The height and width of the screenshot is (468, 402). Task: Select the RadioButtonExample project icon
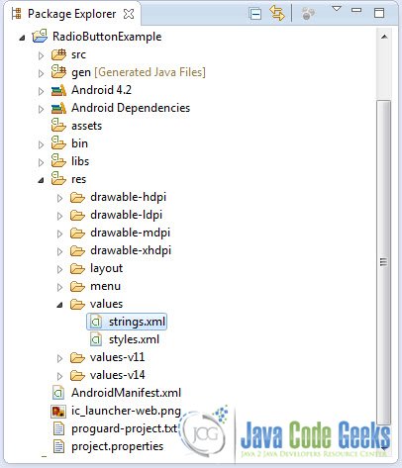click(x=40, y=36)
